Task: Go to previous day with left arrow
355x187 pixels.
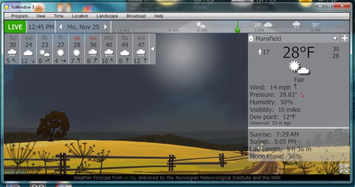Action: click(x=61, y=27)
